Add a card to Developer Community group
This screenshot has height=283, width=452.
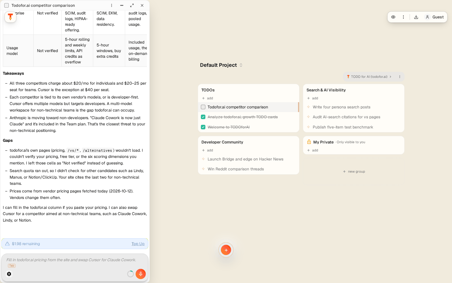pyautogui.click(x=208, y=150)
